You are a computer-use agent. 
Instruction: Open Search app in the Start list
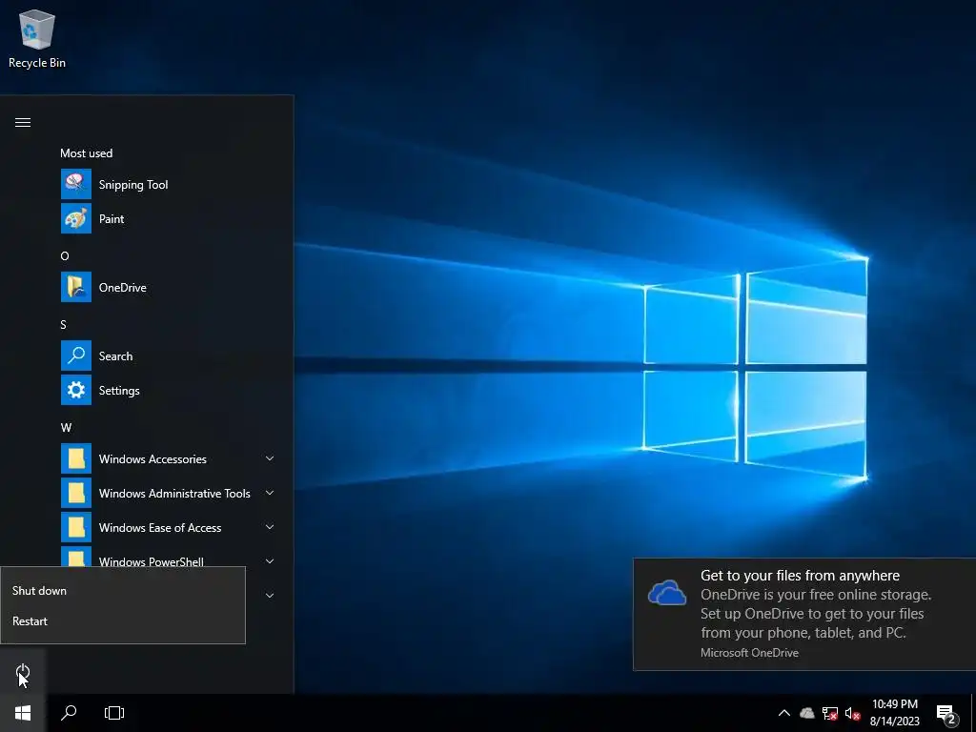[x=168, y=356]
